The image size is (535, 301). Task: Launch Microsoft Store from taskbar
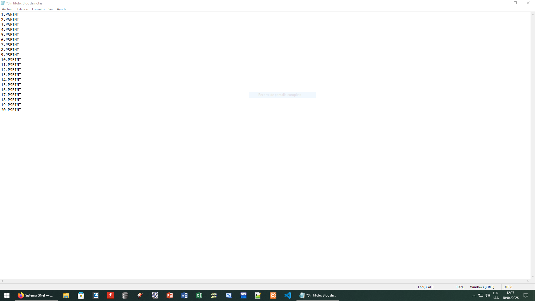coord(81,295)
